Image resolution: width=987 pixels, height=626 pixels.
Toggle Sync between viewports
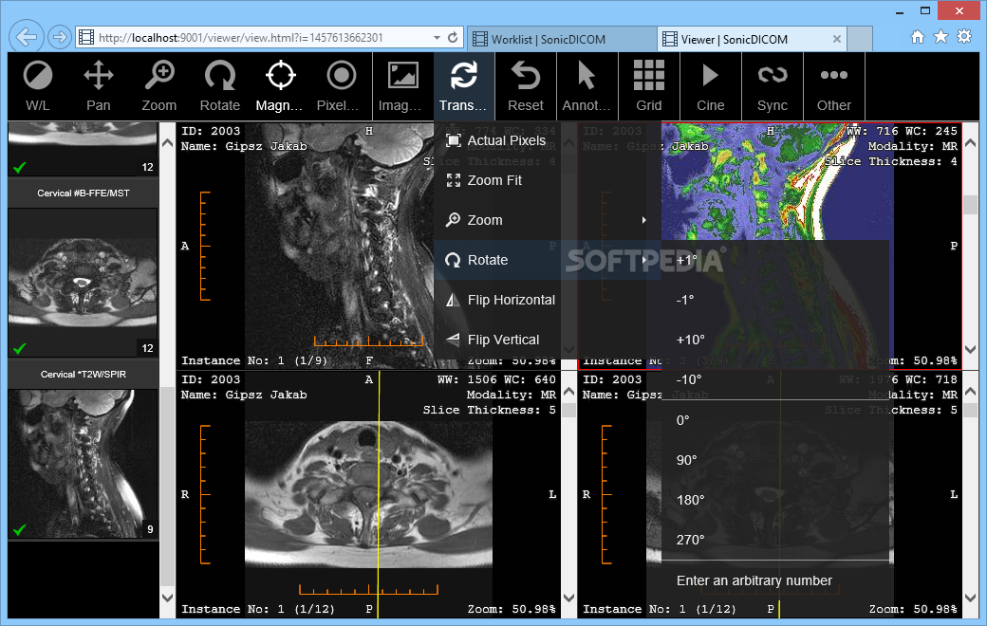click(773, 86)
